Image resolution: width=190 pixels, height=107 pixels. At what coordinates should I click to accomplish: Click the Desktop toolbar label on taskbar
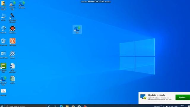(x=157, y=106)
